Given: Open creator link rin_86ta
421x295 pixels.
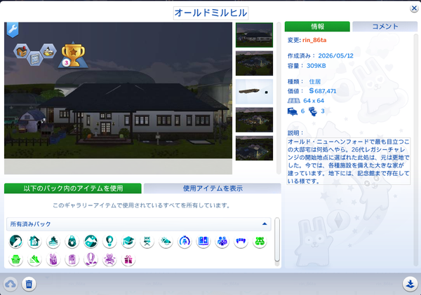Looking at the screenshot, I should [314, 40].
